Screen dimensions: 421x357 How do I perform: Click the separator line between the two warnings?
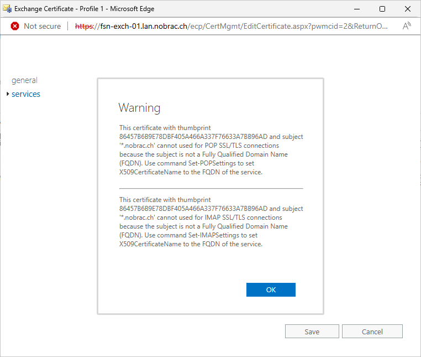tap(211, 189)
